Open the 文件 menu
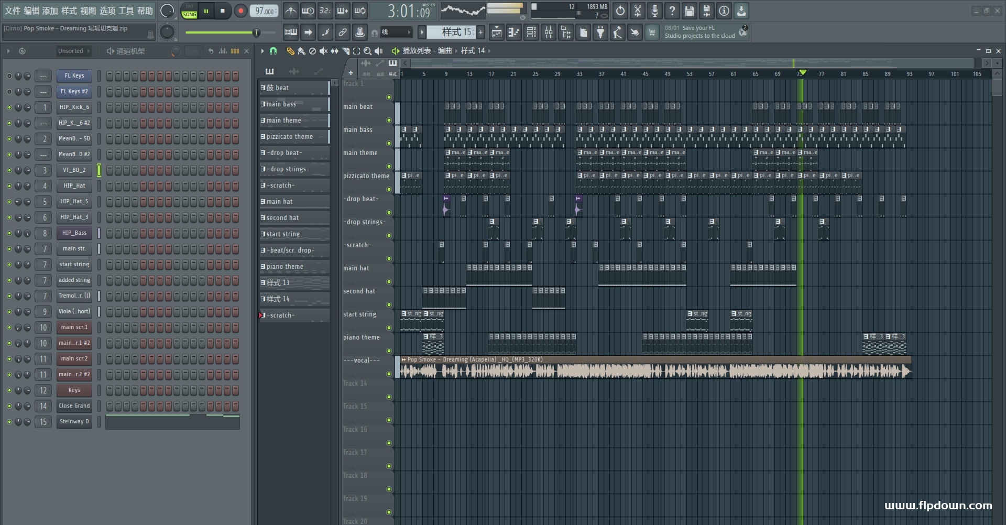The height and width of the screenshot is (525, 1006). pyautogui.click(x=13, y=10)
